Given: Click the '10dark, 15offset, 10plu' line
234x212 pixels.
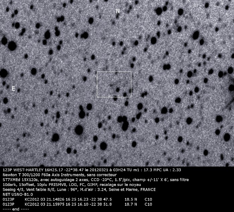Looking at the screenshot, I should pyautogui.click(x=72, y=185).
